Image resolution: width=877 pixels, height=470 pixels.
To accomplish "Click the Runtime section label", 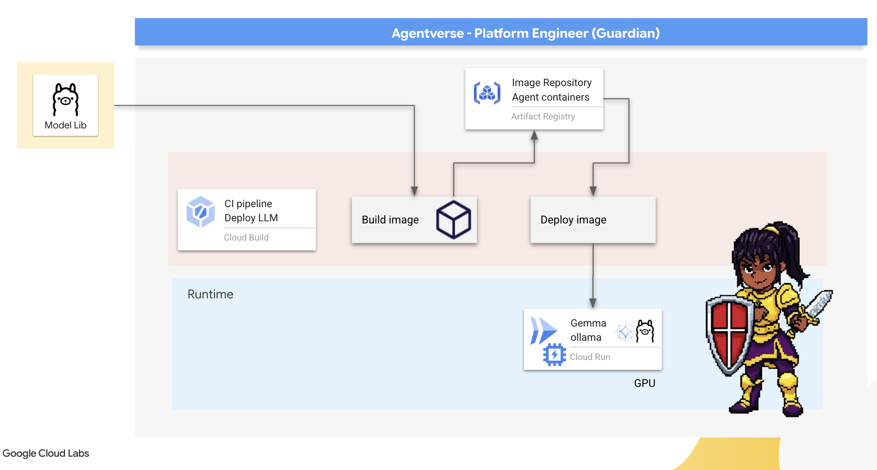I will [x=210, y=294].
